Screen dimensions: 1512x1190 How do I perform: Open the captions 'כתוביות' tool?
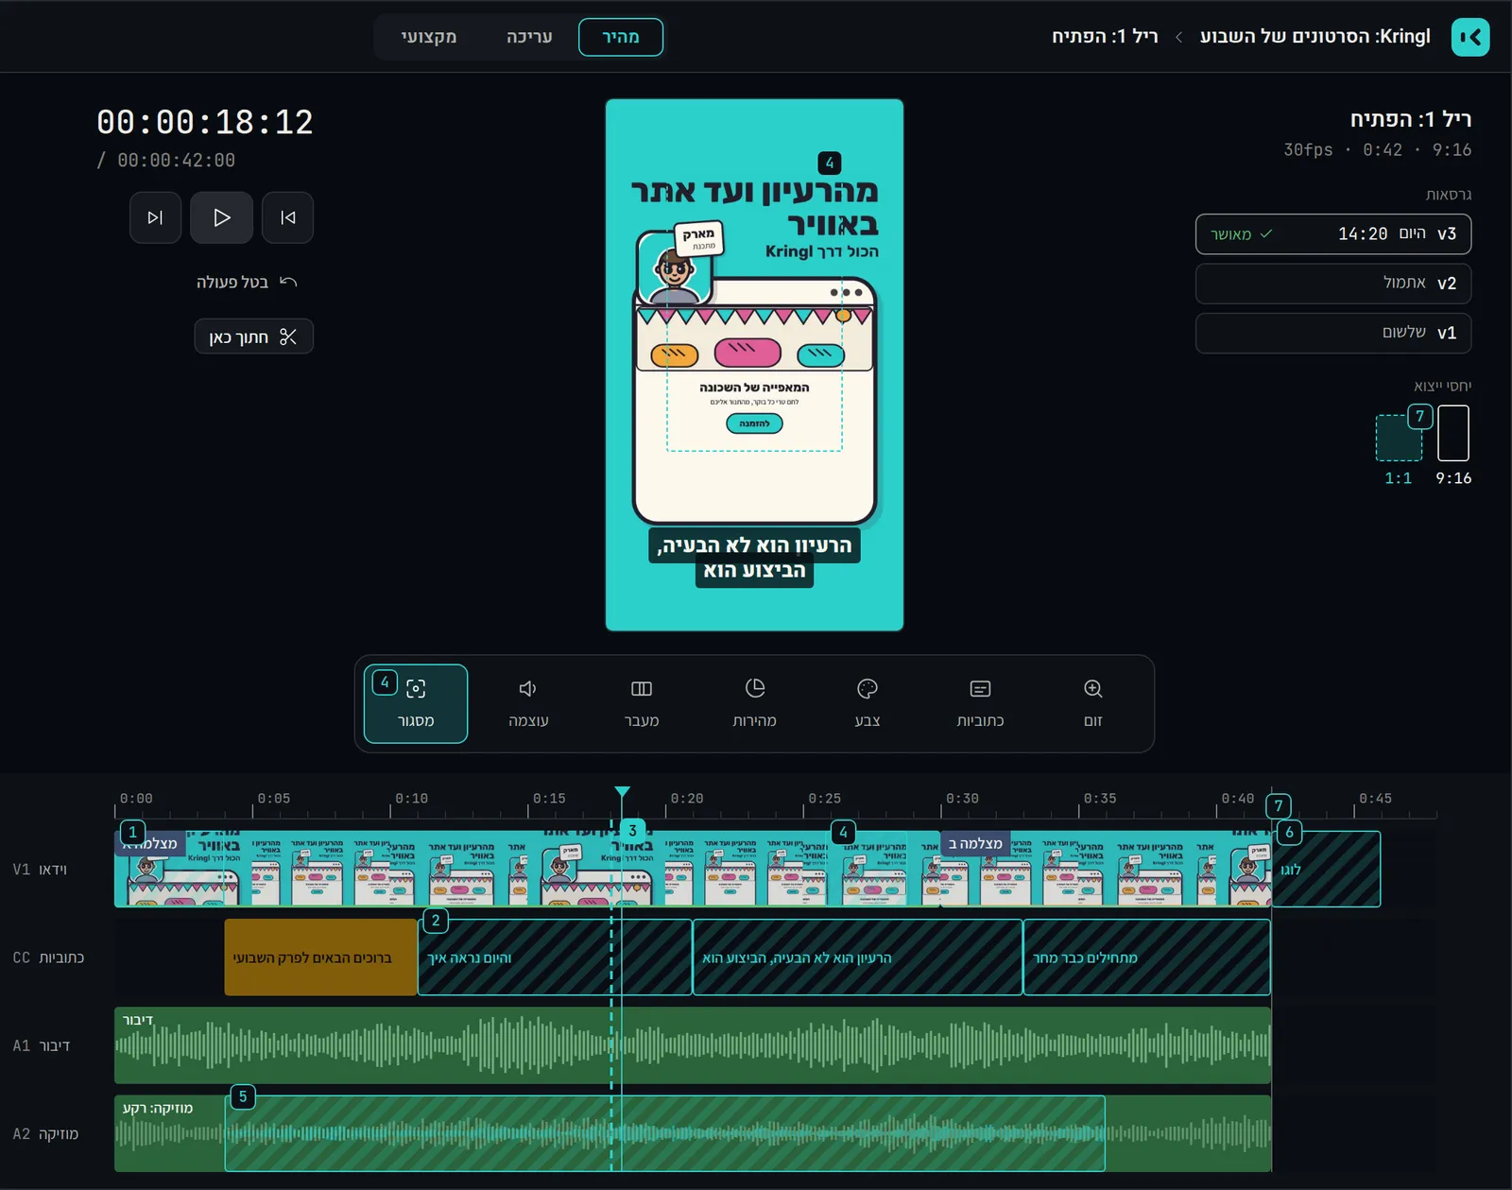pos(980,703)
